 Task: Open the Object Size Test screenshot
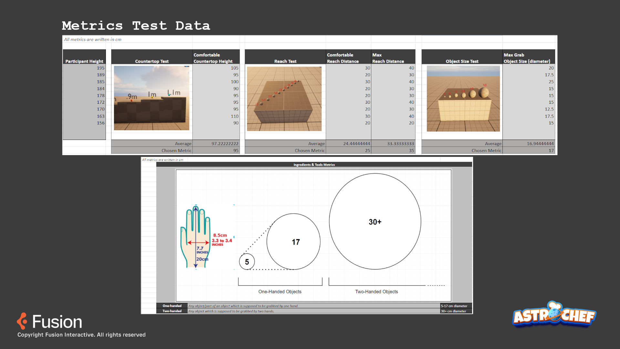coord(463,99)
